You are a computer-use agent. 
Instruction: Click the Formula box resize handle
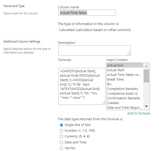point(103,103)
